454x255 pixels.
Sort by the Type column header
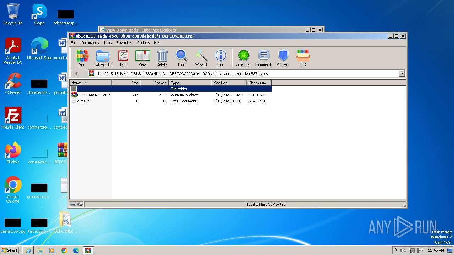190,83
